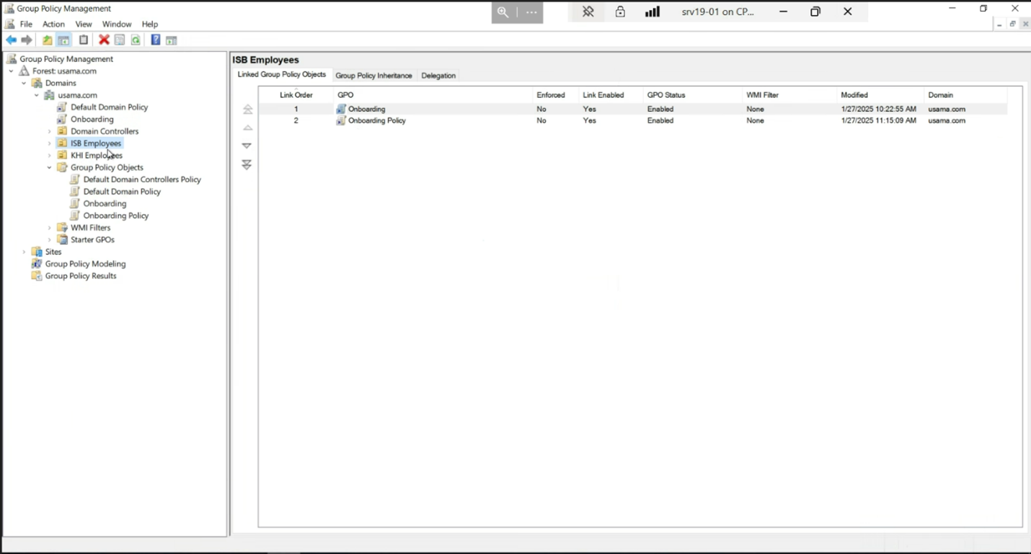Click the red Delete icon in the toolbar
The height and width of the screenshot is (554, 1031).
coord(104,40)
